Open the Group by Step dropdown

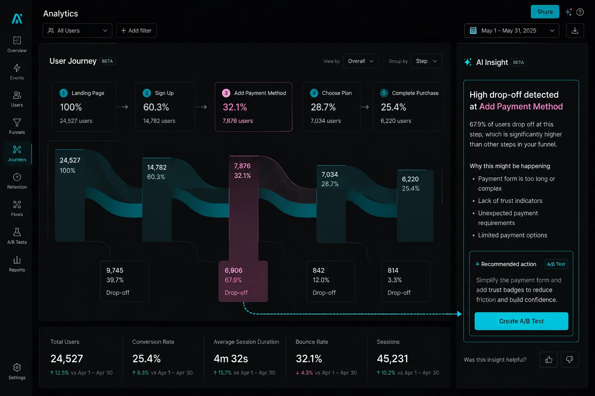(426, 61)
